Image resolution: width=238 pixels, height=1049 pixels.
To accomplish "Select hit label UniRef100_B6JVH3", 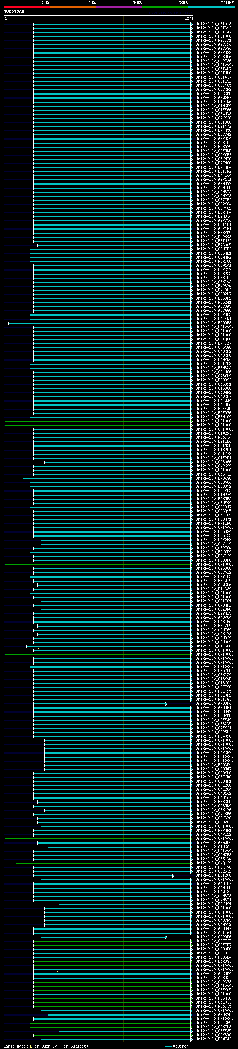I will [213, 491].
